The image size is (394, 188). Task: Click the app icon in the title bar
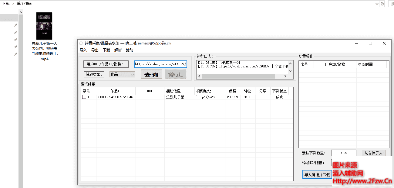tap(81, 43)
